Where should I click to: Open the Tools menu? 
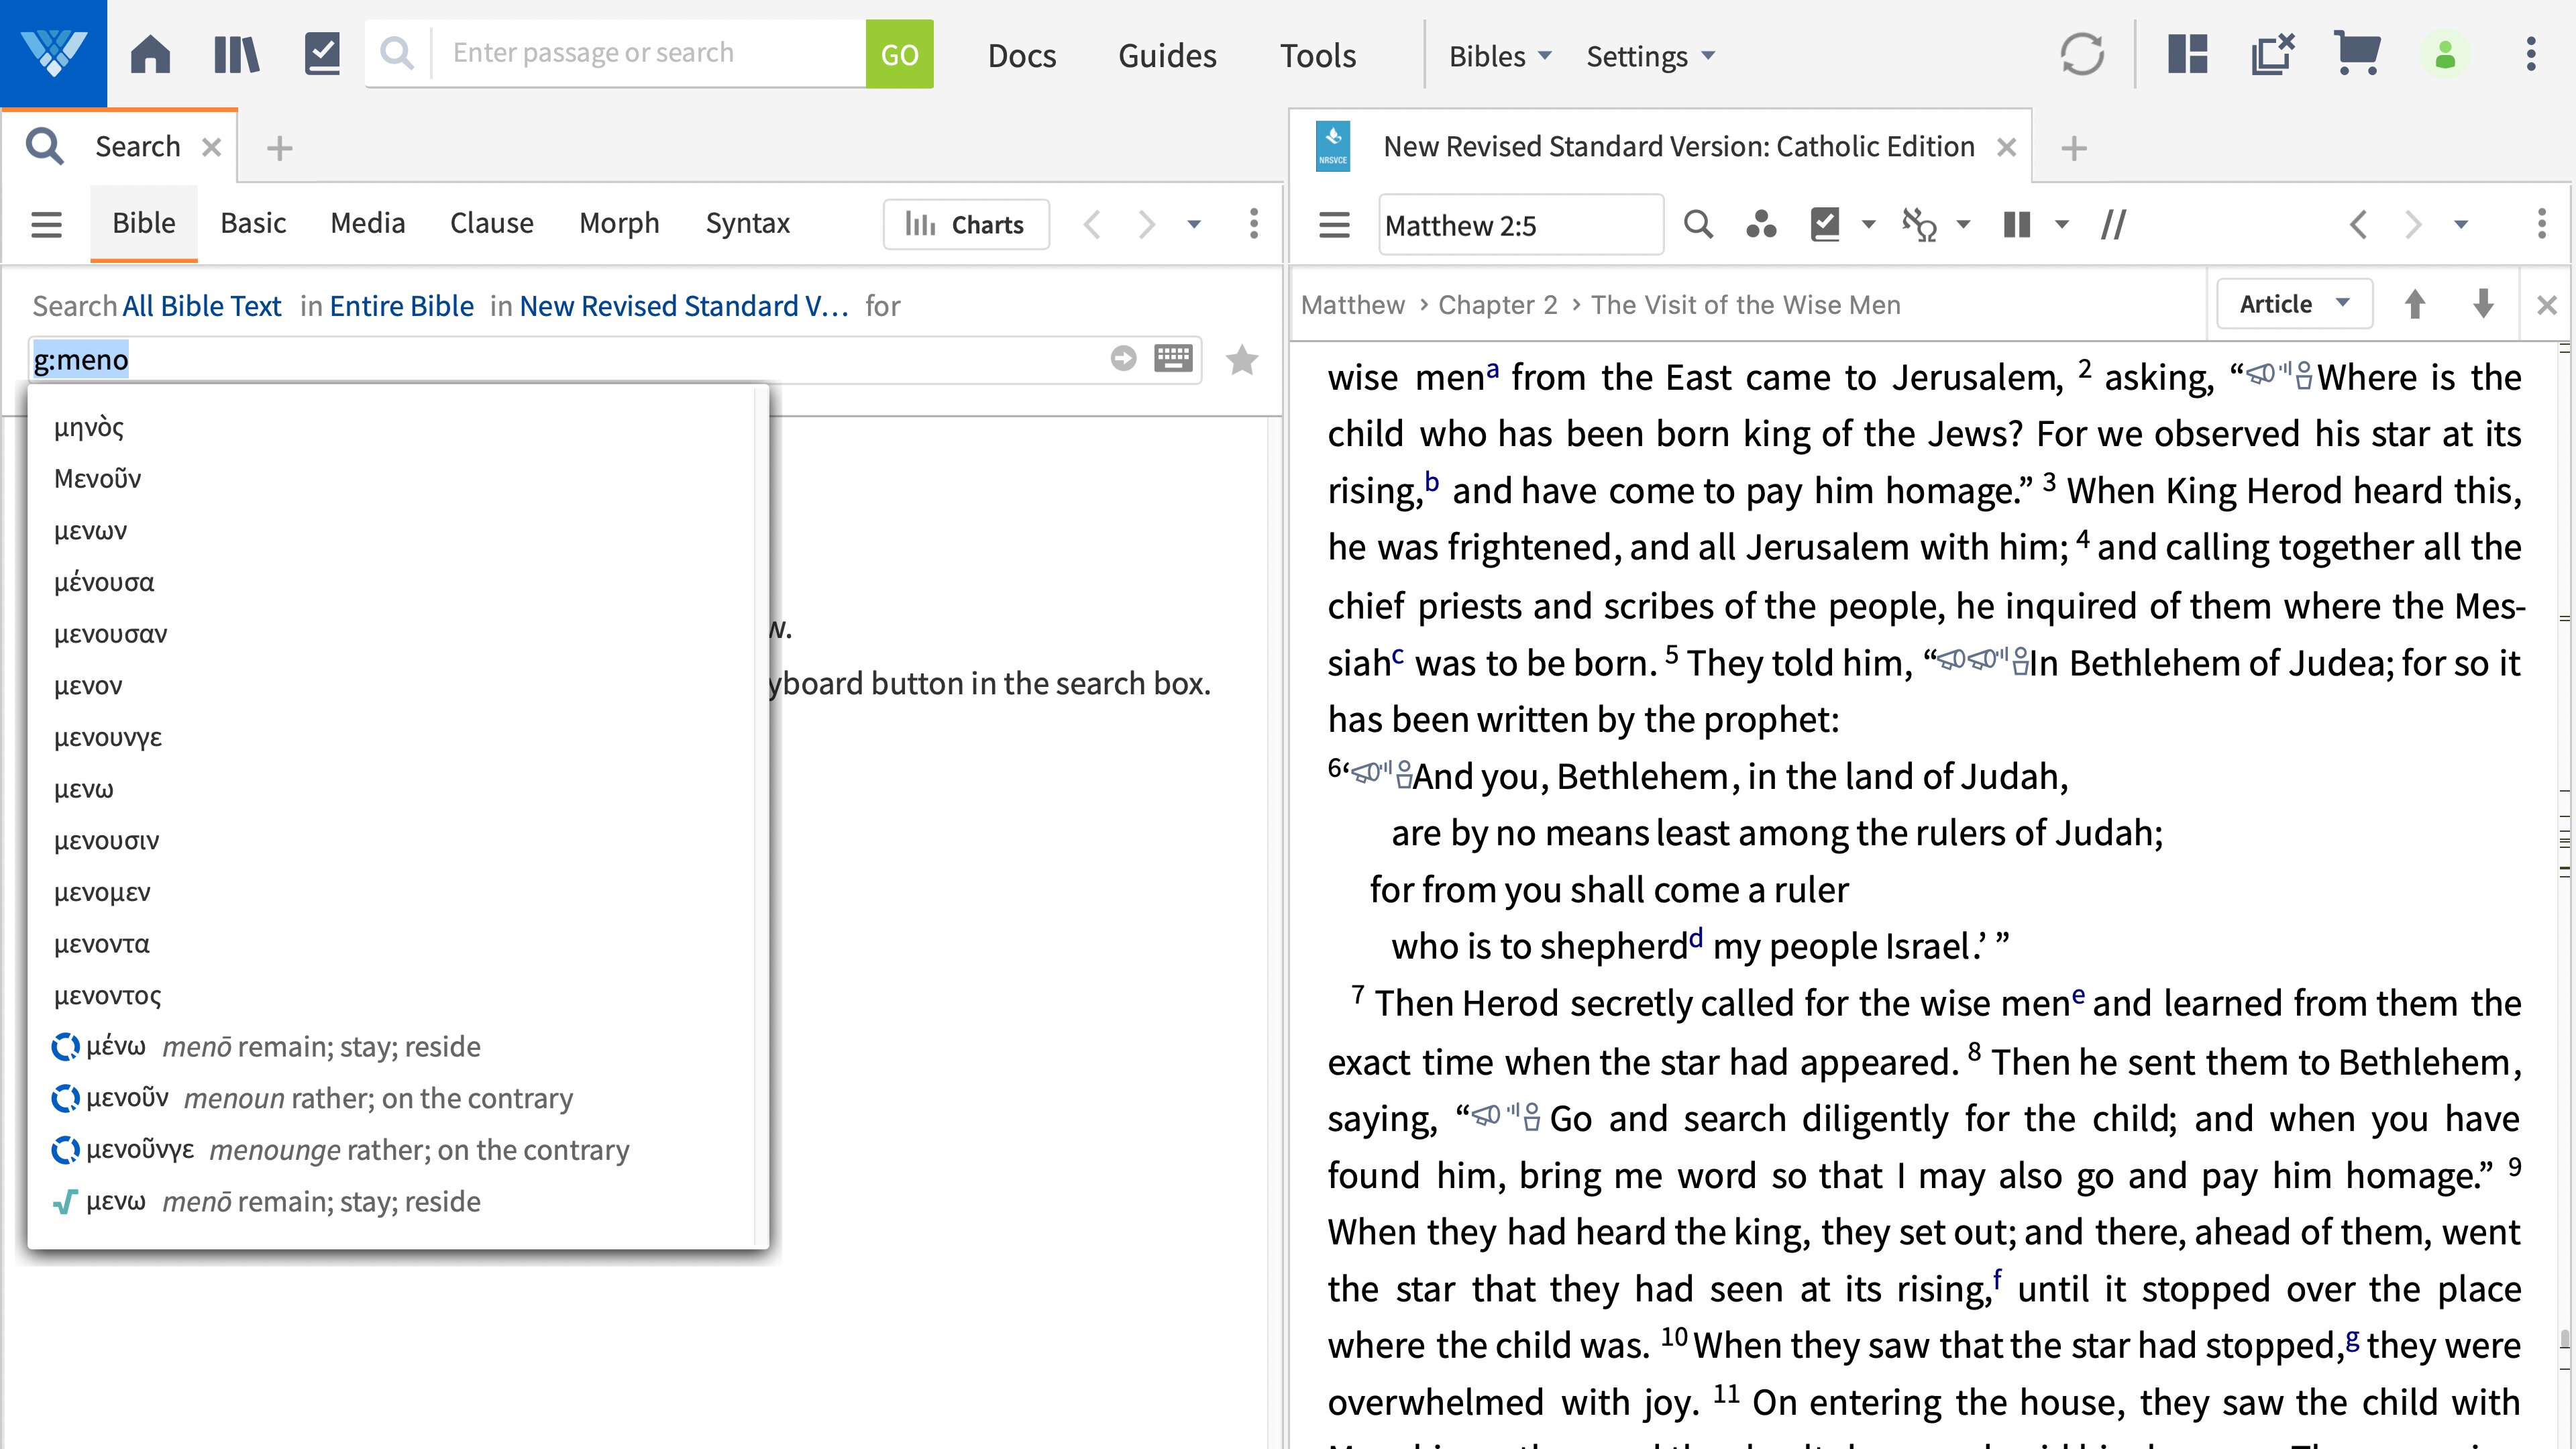click(1318, 56)
